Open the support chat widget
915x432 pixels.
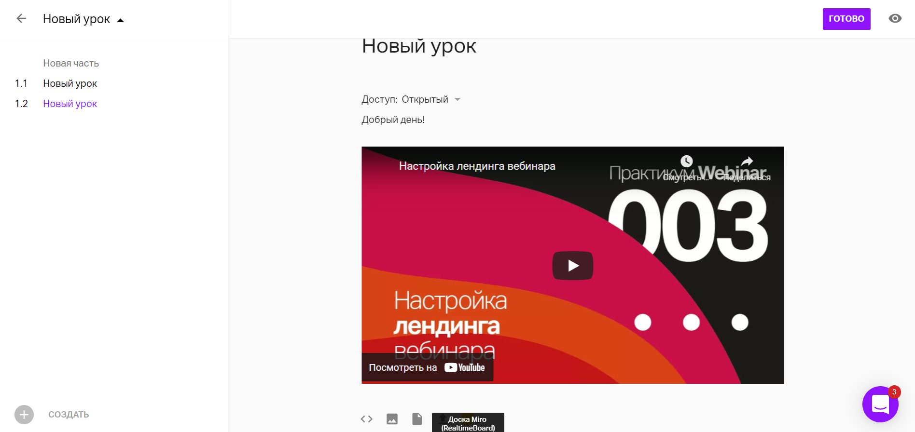[880, 404]
